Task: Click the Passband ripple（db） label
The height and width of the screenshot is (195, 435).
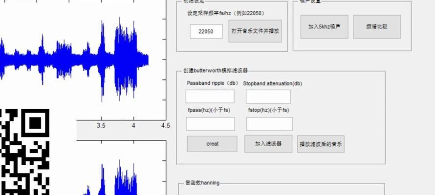Action: 213,83
